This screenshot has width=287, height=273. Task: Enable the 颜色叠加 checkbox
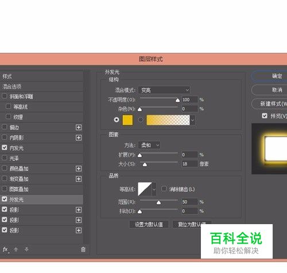pos(4,168)
